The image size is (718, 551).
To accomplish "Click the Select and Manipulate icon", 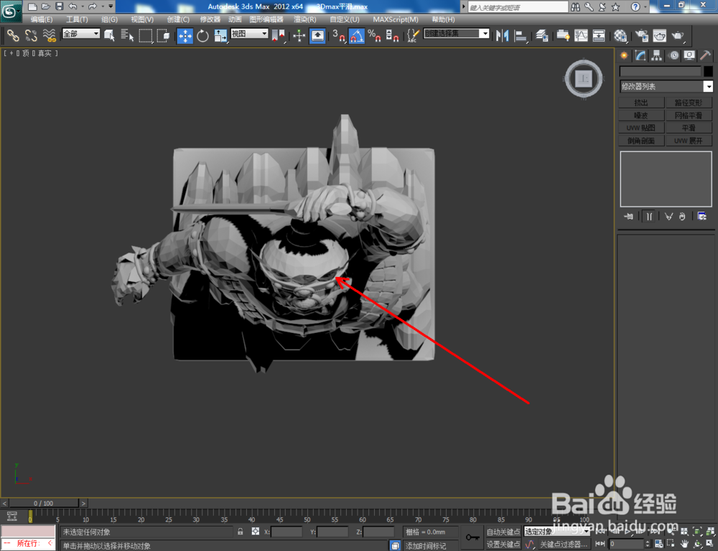I will 299,36.
